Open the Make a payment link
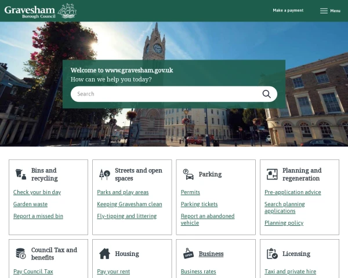The image size is (348, 278). 288,10
